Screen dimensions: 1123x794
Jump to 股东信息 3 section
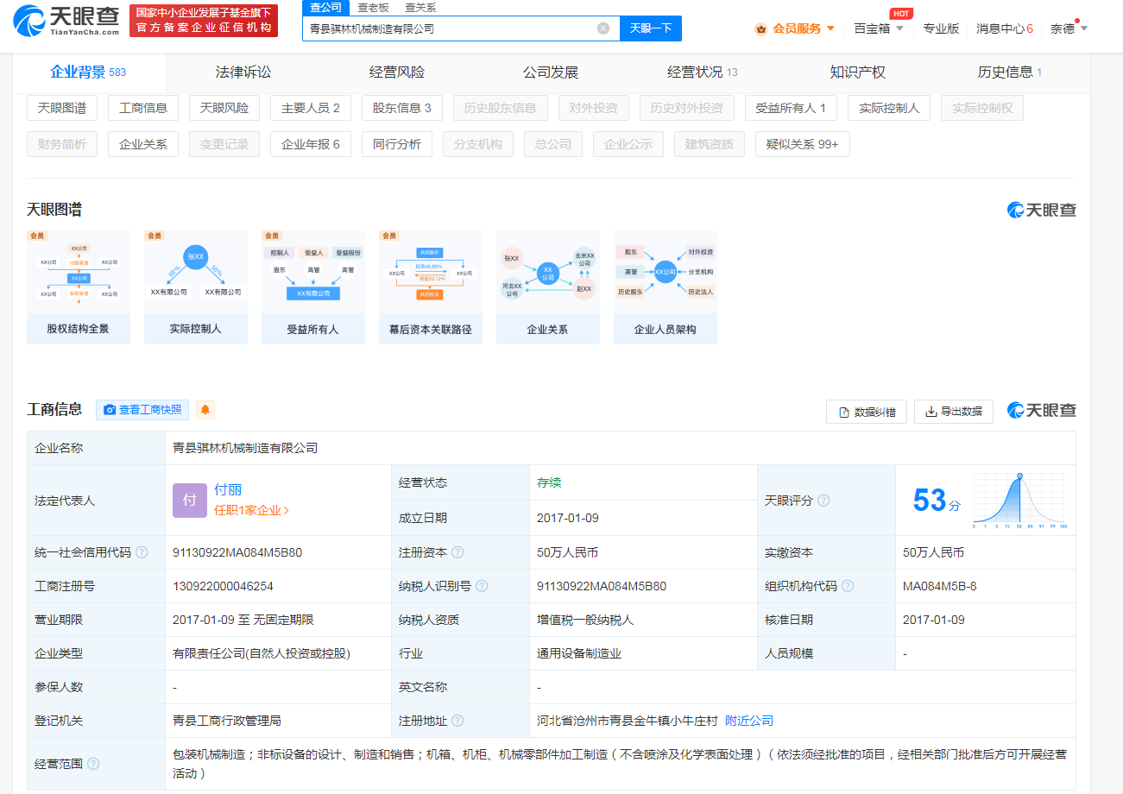tap(402, 108)
